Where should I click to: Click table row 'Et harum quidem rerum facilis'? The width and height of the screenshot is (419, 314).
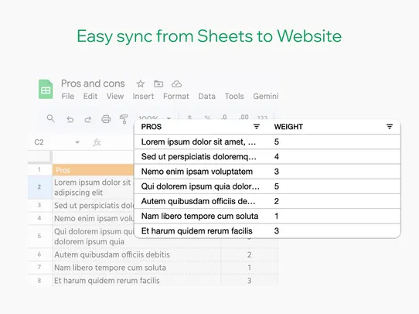[x=267, y=230]
